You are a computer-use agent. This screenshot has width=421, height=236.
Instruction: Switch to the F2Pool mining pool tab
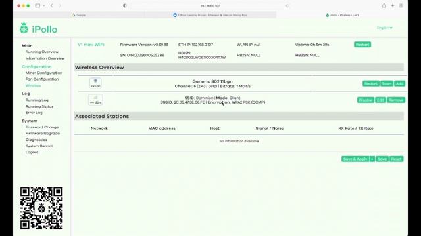210,15
